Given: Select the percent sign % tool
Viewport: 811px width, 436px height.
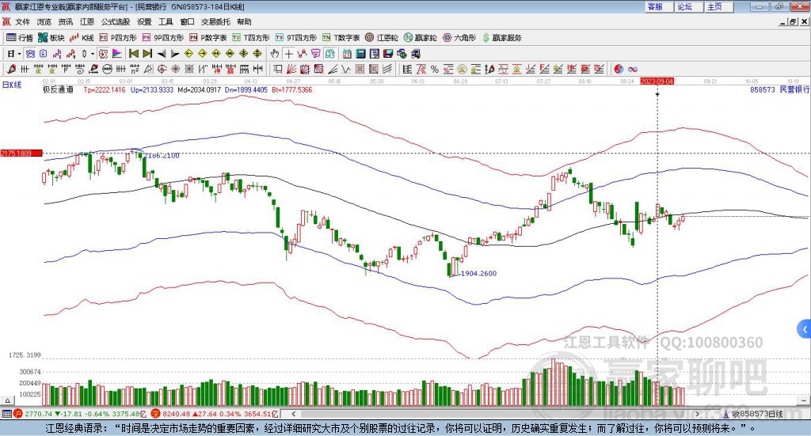Looking at the screenshot, I should tap(435, 69).
